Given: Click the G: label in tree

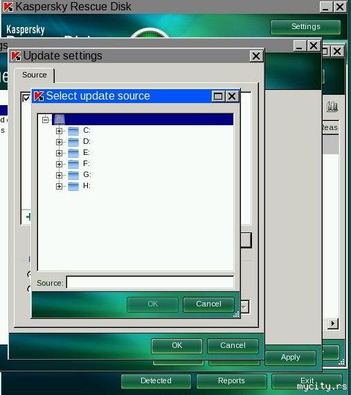Looking at the screenshot, I should pyautogui.click(x=87, y=174).
